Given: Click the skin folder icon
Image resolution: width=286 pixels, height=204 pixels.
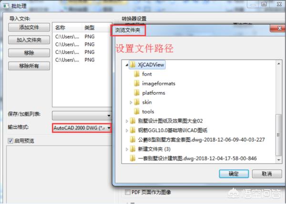Looking at the screenshot, I should [137, 102].
